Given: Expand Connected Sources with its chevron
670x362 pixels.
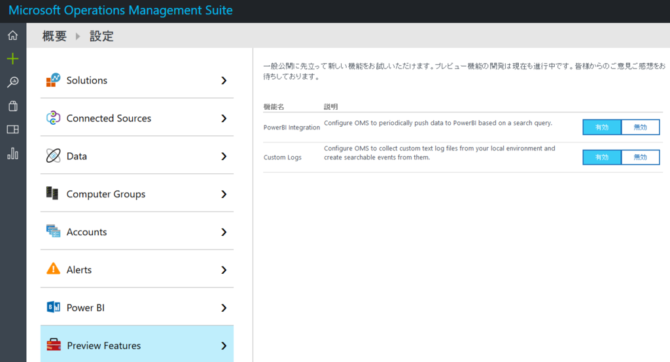Looking at the screenshot, I should pyautogui.click(x=224, y=118).
